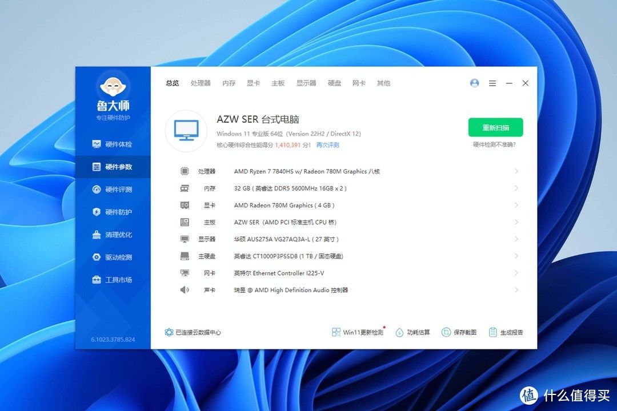The width and height of the screenshot is (617, 411).
Task: Click 硬件检测不准确? feedback link
Action: [x=494, y=145]
